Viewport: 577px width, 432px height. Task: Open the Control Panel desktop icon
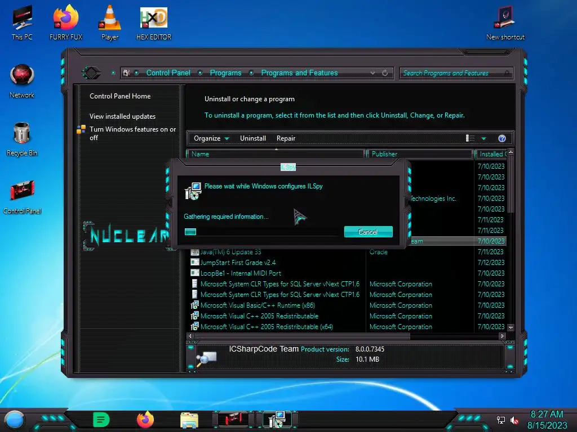pyautogui.click(x=22, y=197)
